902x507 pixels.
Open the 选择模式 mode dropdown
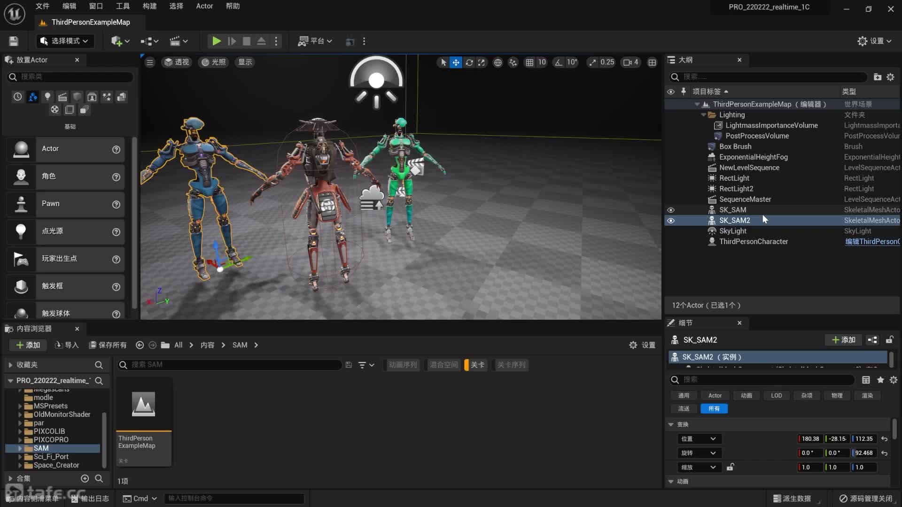[65, 41]
